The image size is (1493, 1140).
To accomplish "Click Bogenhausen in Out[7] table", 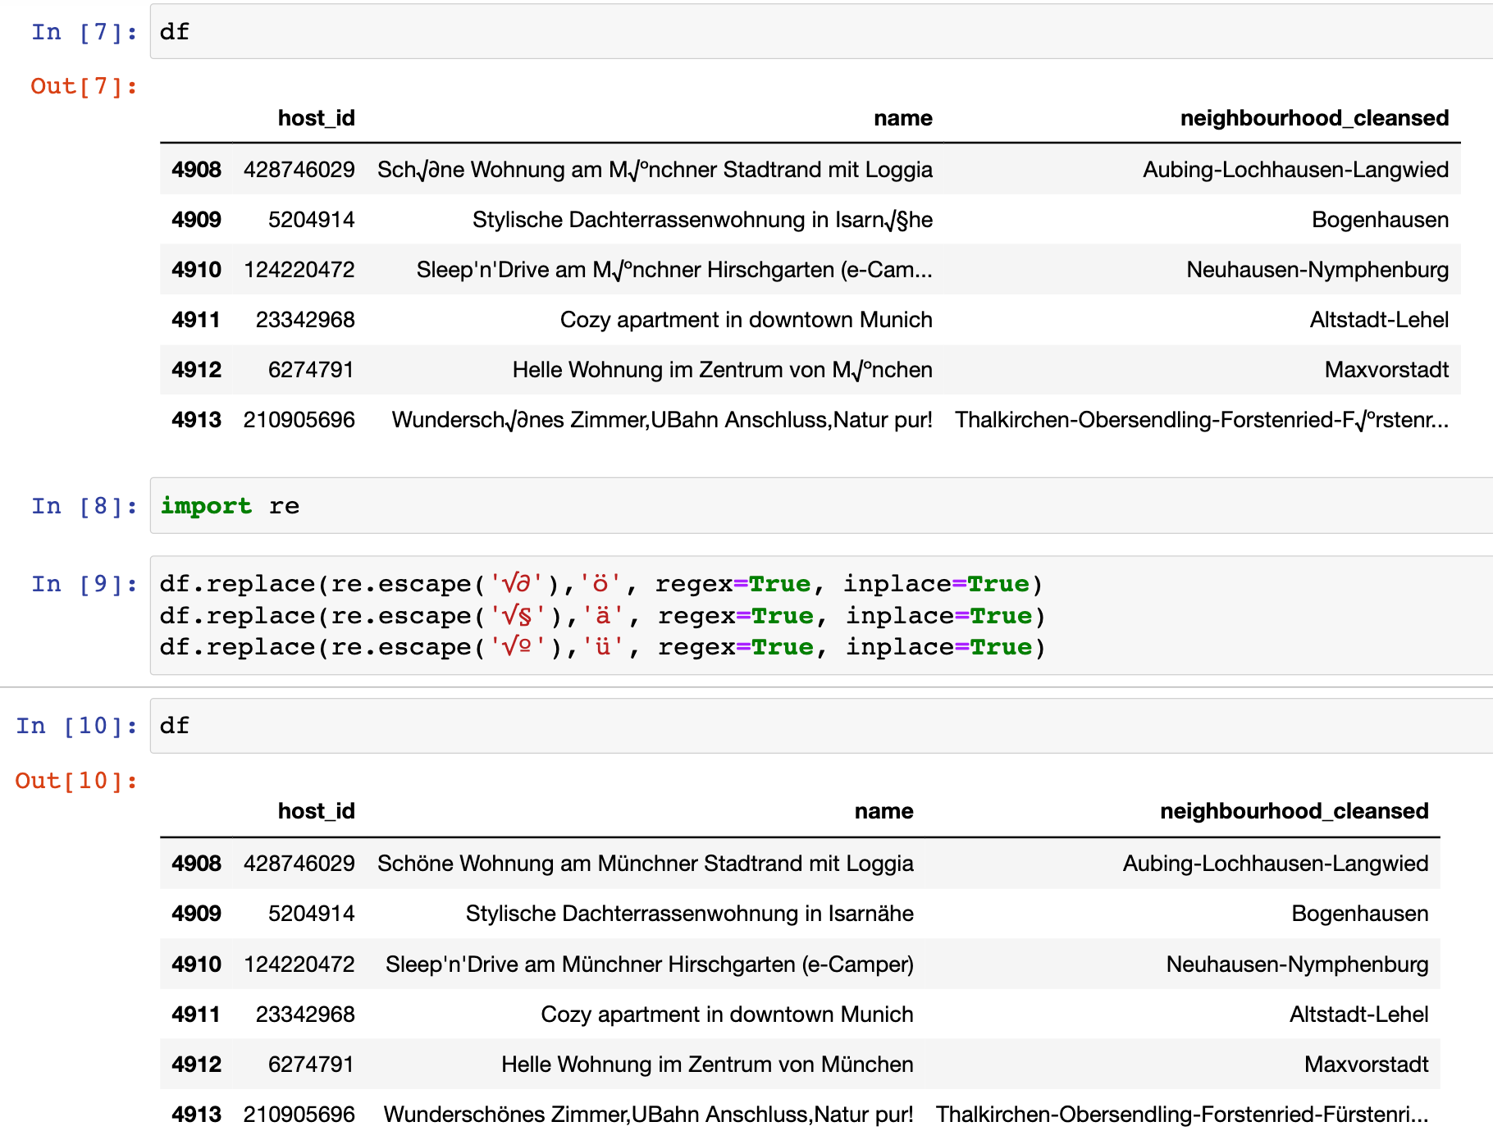I will (1380, 220).
